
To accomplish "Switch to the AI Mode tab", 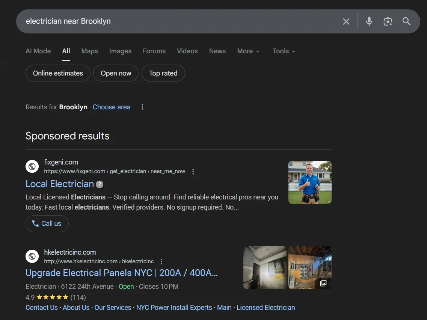I will pos(38,51).
